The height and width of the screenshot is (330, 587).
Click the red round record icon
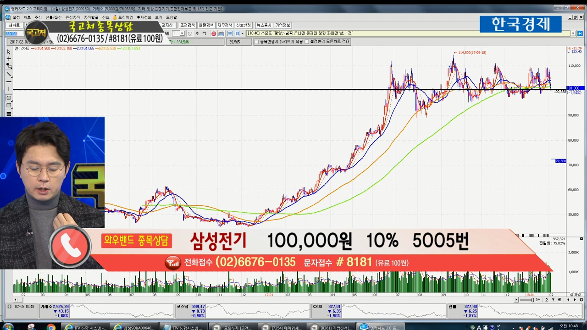pyautogui.click(x=214, y=33)
